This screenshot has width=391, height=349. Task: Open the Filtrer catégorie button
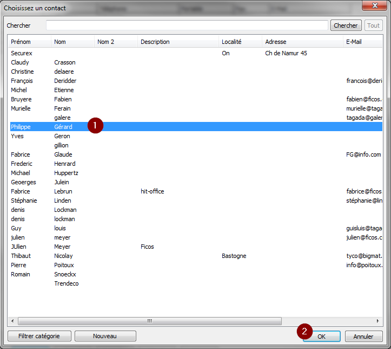click(x=39, y=336)
